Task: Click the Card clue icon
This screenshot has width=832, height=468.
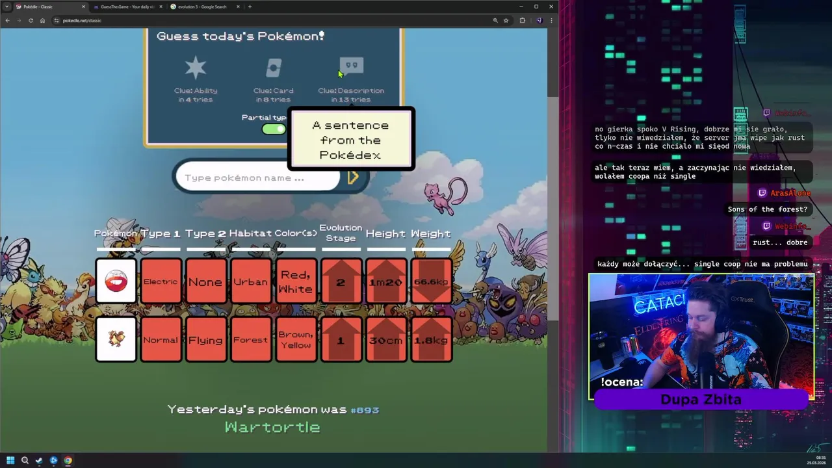Action: click(274, 68)
